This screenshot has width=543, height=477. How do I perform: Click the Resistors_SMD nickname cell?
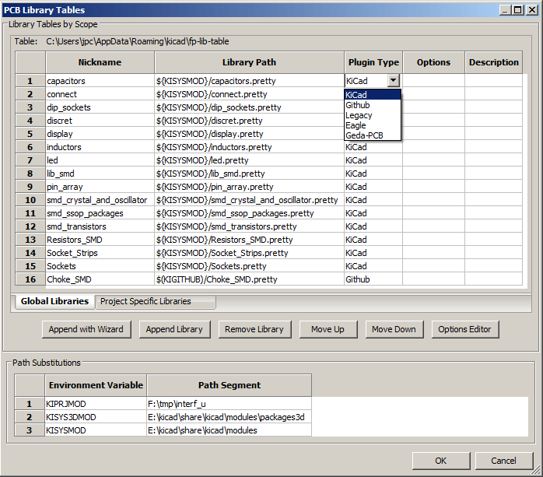(x=100, y=240)
